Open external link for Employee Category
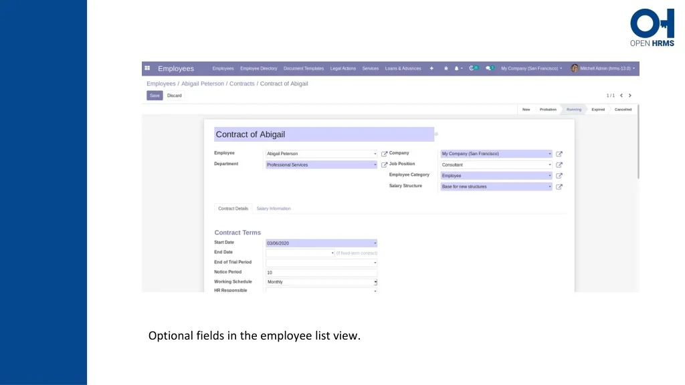This screenshot has width=685, height=385. pyautogui.click(x=559, y=176)
